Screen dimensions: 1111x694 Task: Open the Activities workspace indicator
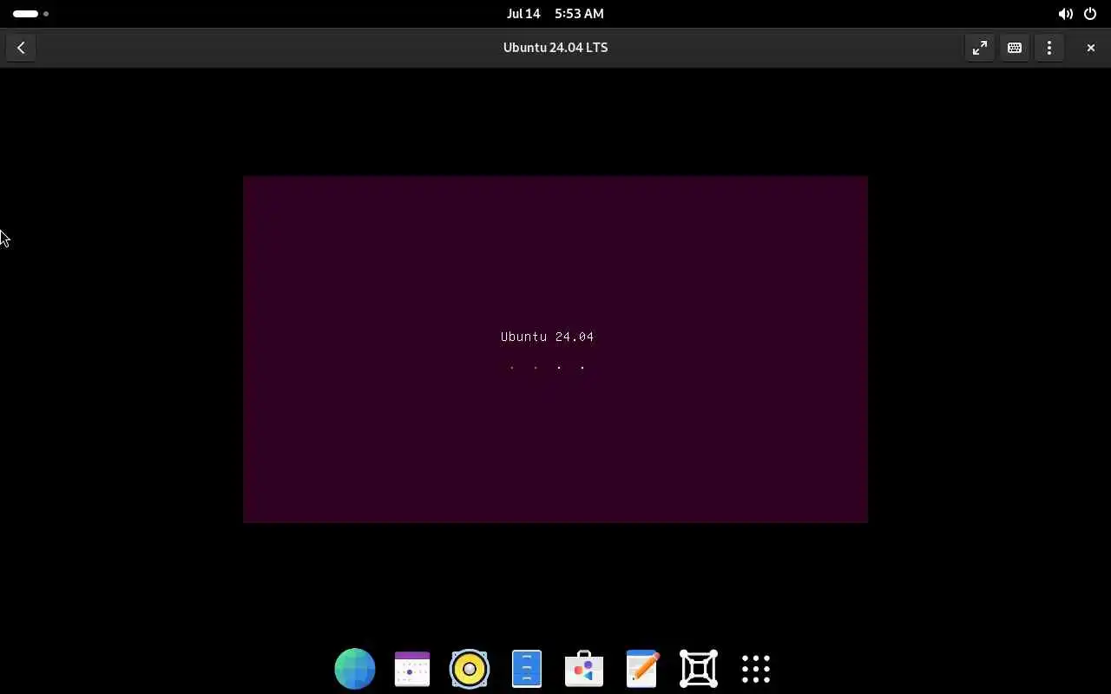pyautogui.click(x=30, y=14)
